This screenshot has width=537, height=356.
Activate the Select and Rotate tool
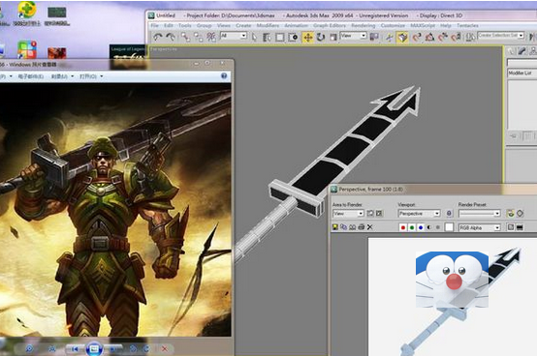[321, 37]
